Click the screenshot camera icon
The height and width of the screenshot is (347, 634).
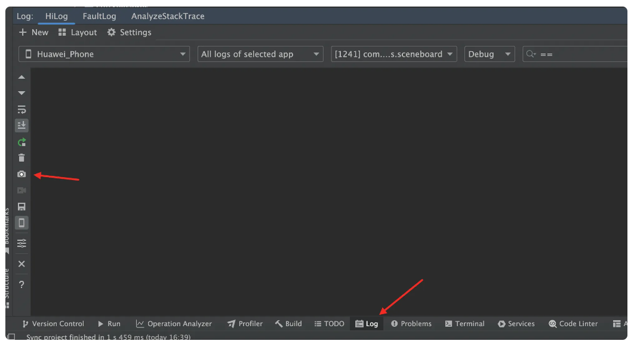point(21,174)
